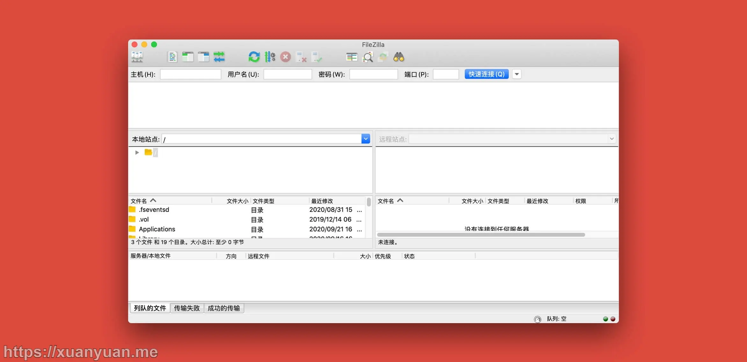Open directory listing filters icon
This screenshot has width=747, height=362.
352,57
